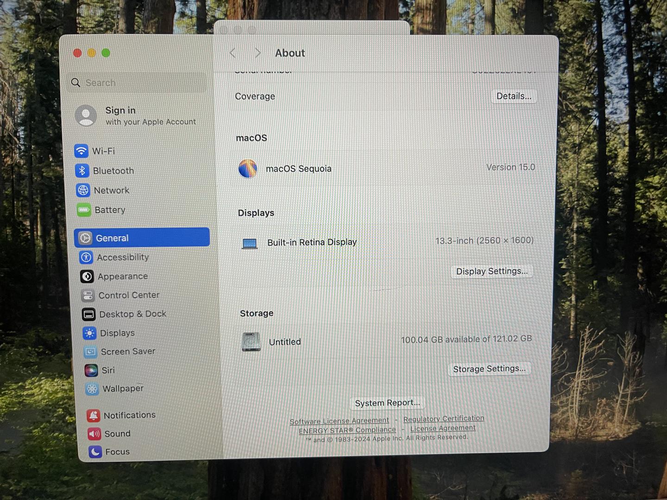Open Storage Settings button
Screen dimensions: 667x500
click(489, 369)
